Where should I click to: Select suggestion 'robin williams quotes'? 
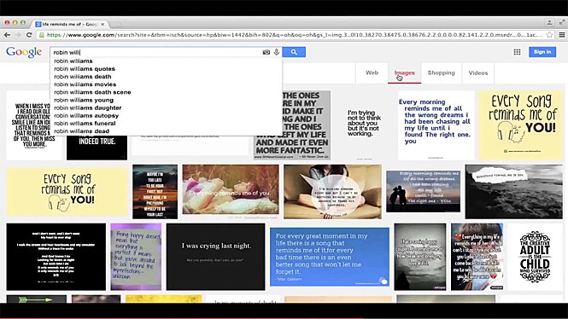click(85, 69)
